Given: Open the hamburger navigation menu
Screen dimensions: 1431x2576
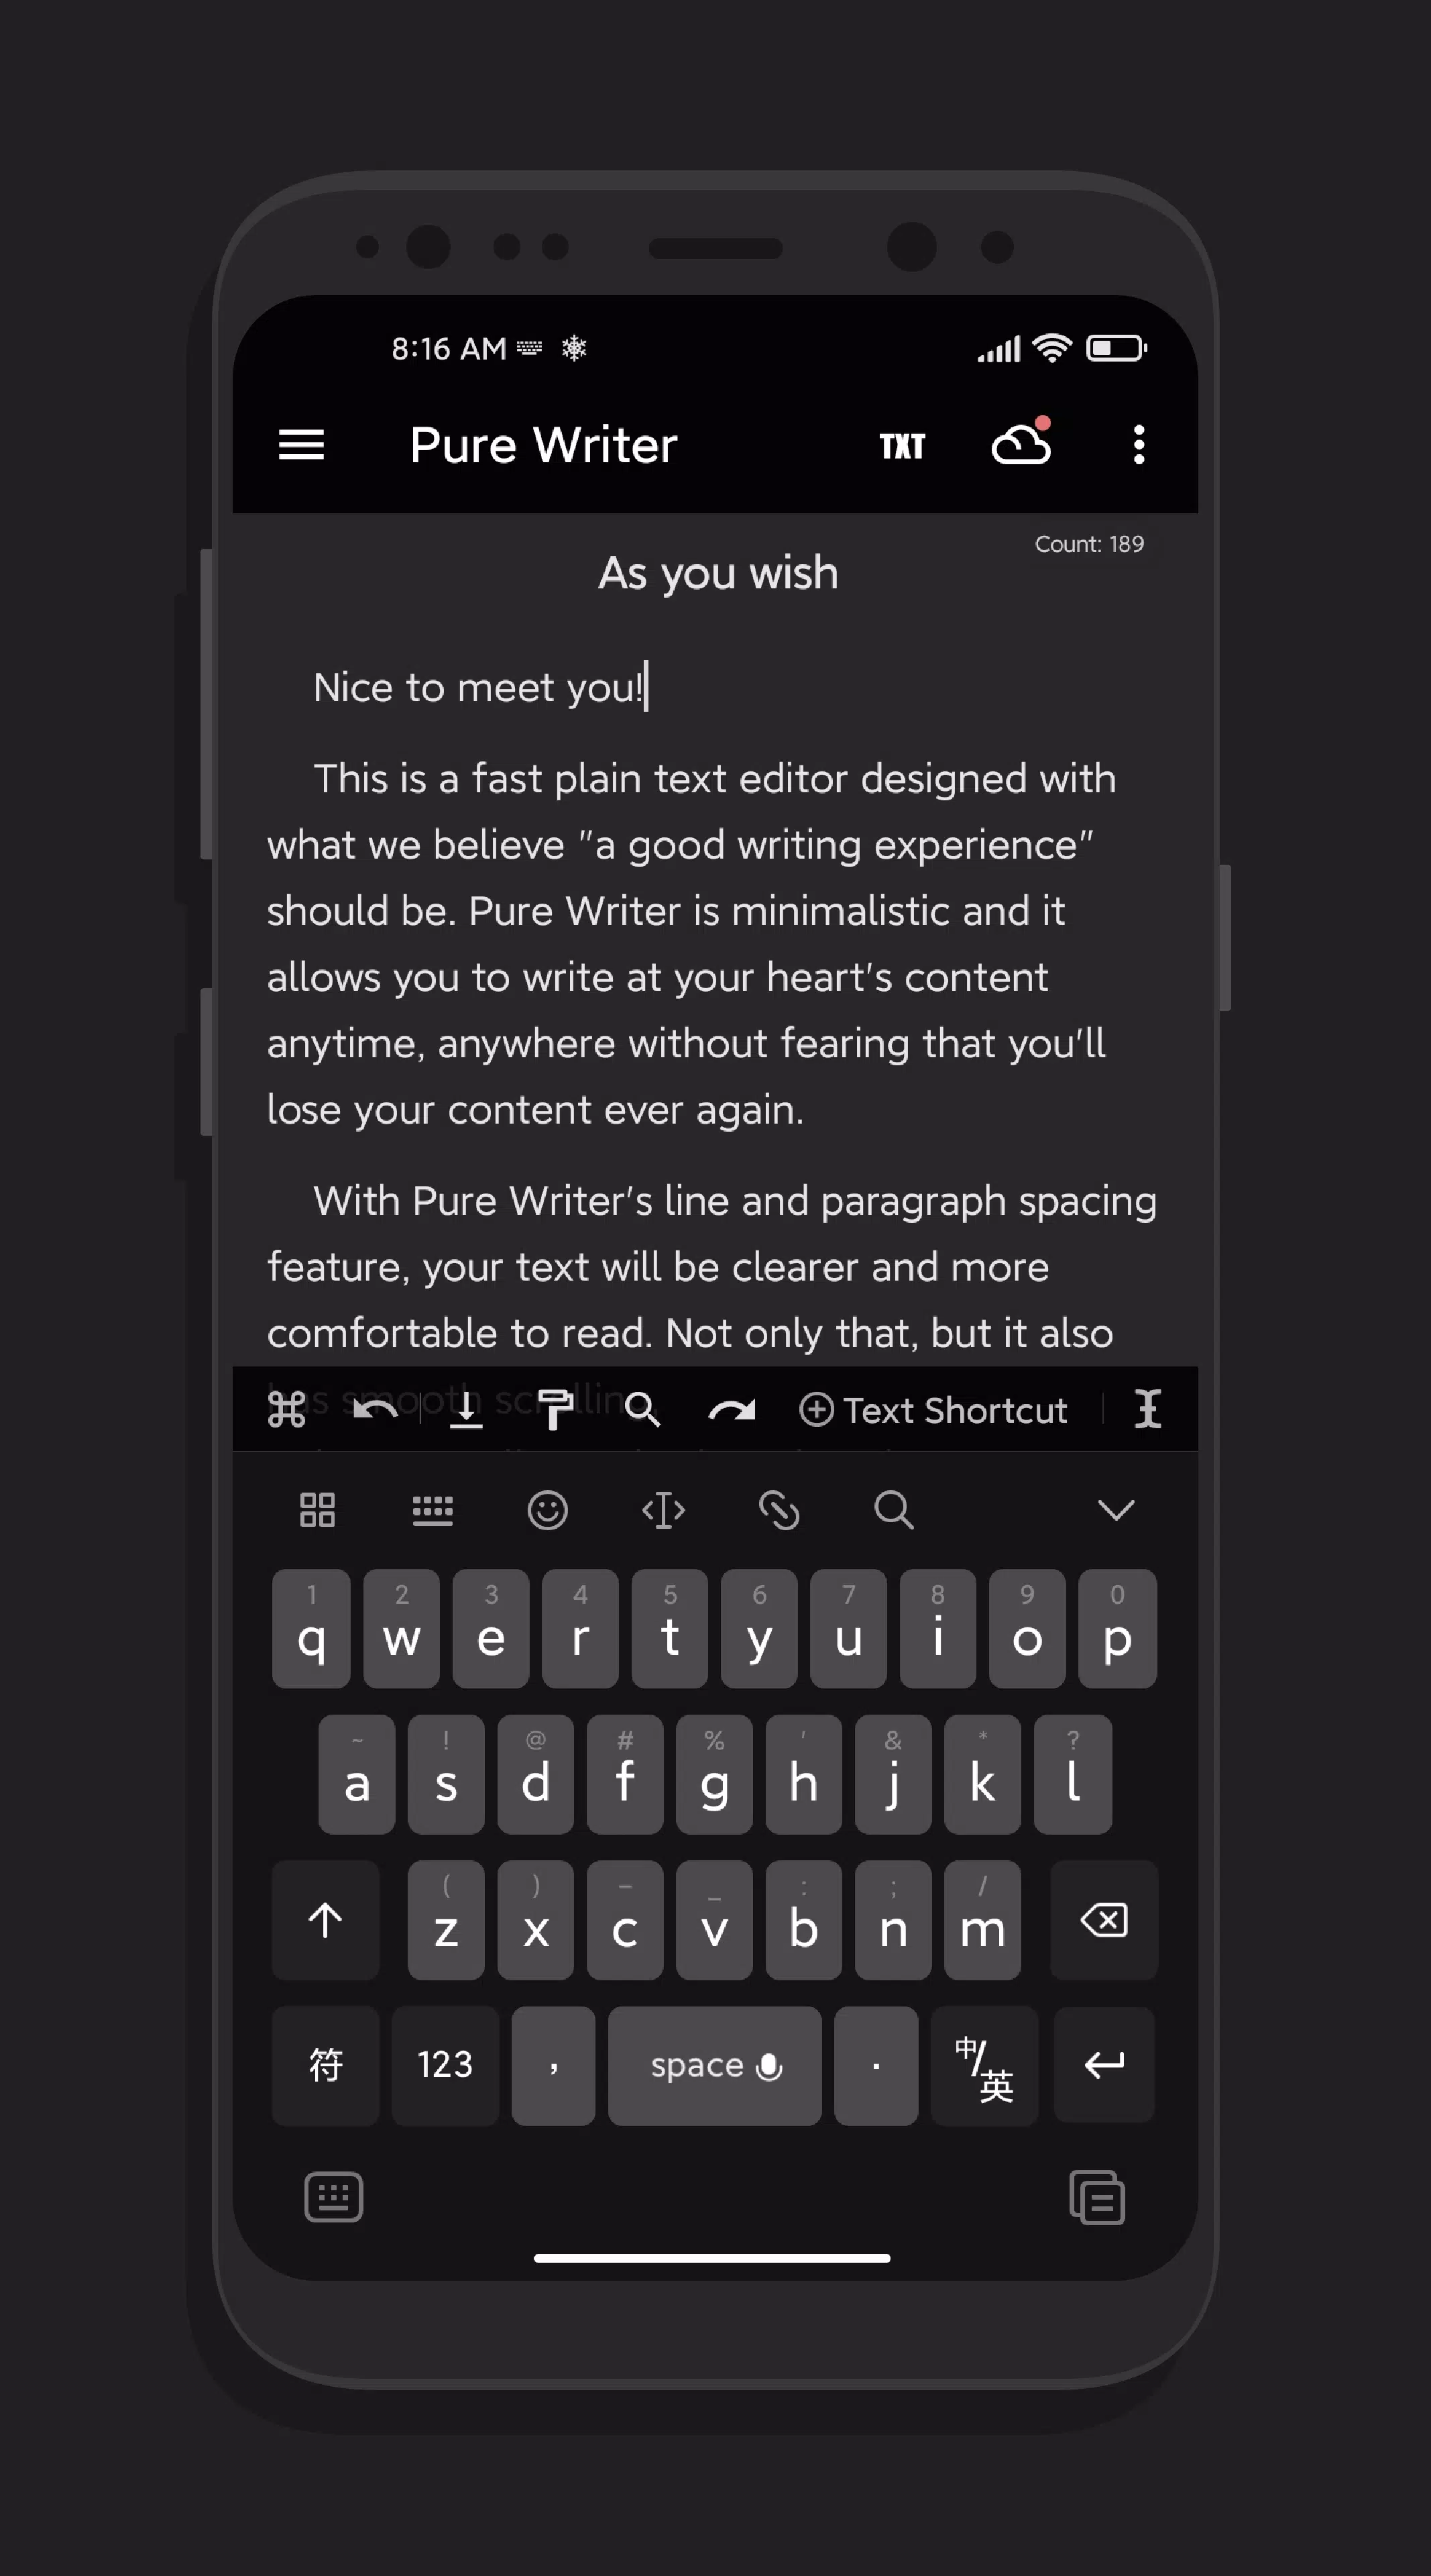Looking at the screenshot, I should pyautogui.click(x=303, y=444).
